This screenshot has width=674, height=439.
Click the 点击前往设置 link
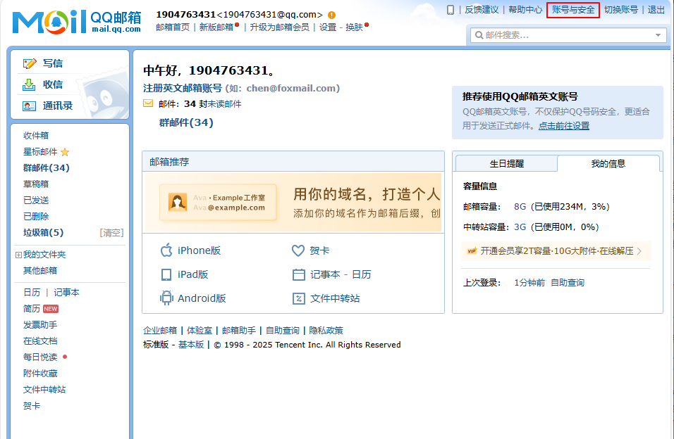coord(563,126)
